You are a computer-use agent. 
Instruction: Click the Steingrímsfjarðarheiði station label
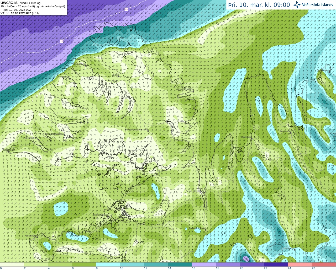coord(136,129)
